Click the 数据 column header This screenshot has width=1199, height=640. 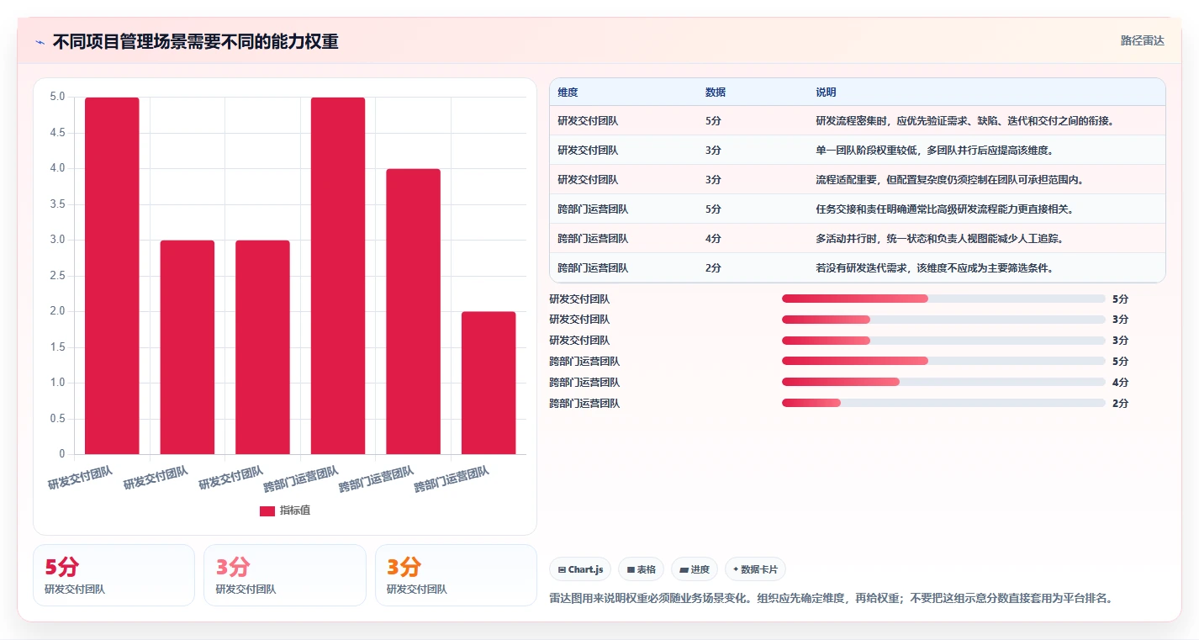pos(716,93)
